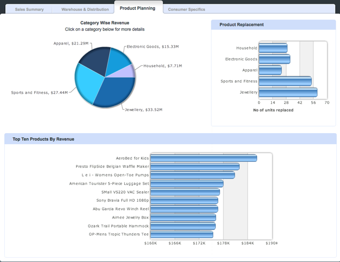The height and width of the screenshot is (262, 340).
Task: Select the Product Planning tab
Action: point(137,8)
